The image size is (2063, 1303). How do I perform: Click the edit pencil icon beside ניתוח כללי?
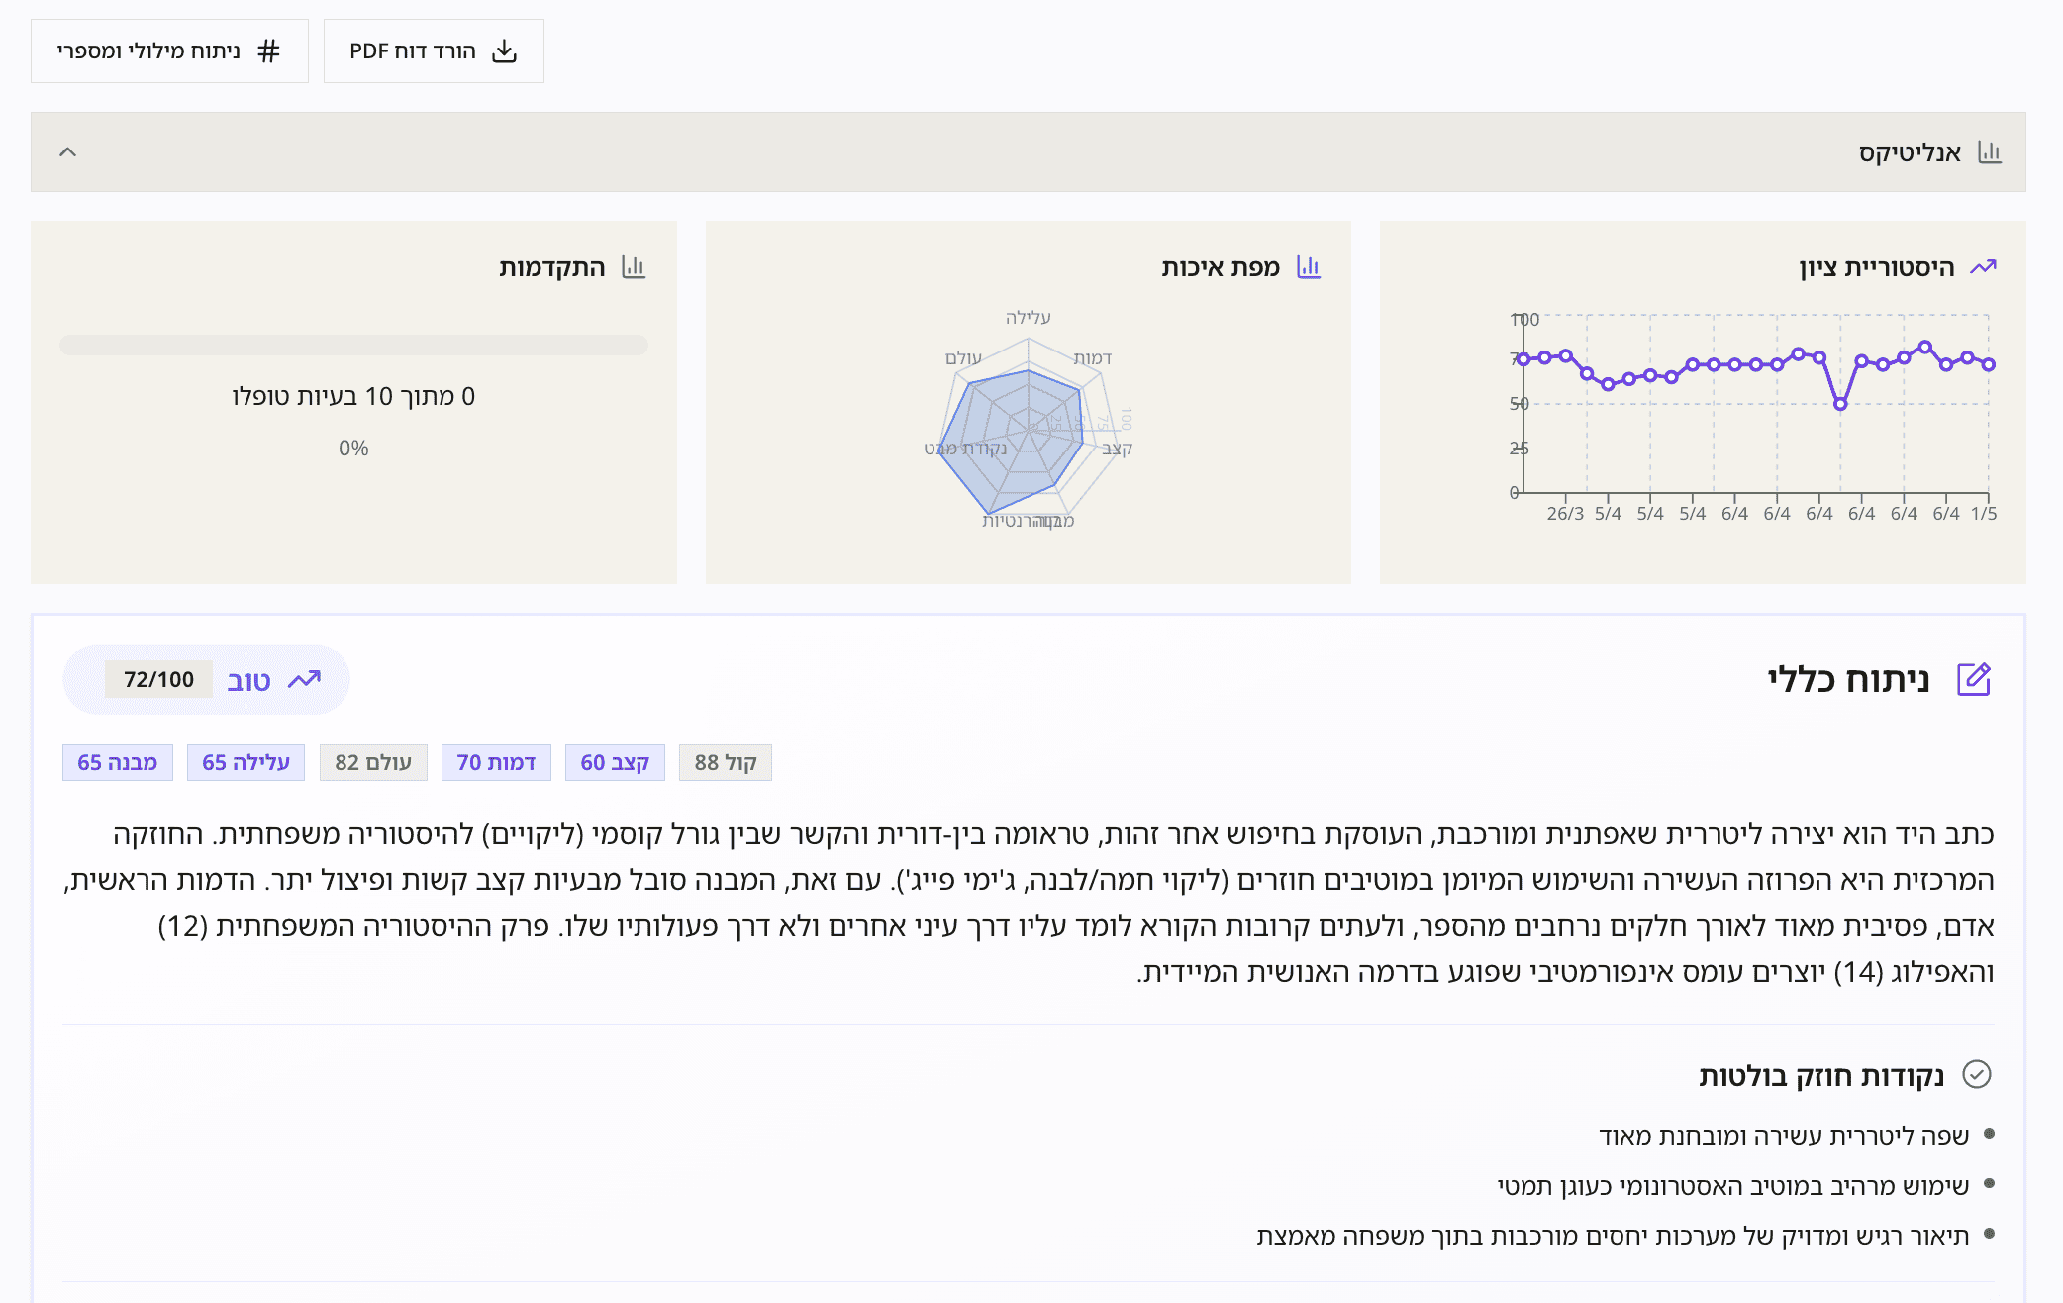pos(1974,680)
